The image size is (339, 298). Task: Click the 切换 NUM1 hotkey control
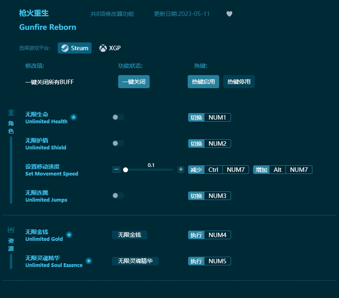(x=209, y=117)
